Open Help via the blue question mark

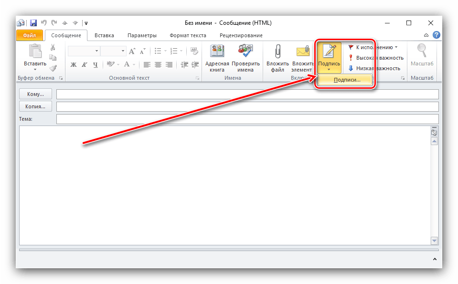coord(436,35)
